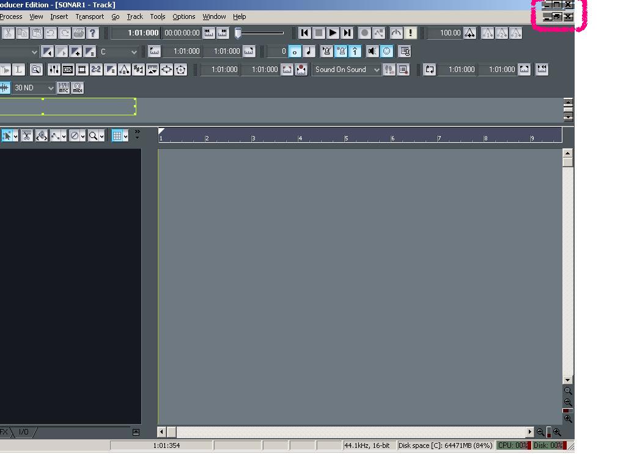Open the zoom tool dropdown arrow

point(102,135)
